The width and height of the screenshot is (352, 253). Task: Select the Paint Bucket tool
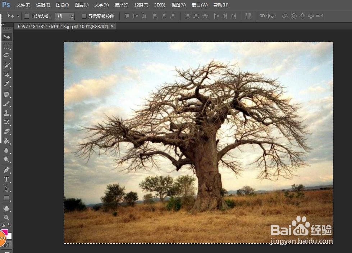[x=6, y=141]
